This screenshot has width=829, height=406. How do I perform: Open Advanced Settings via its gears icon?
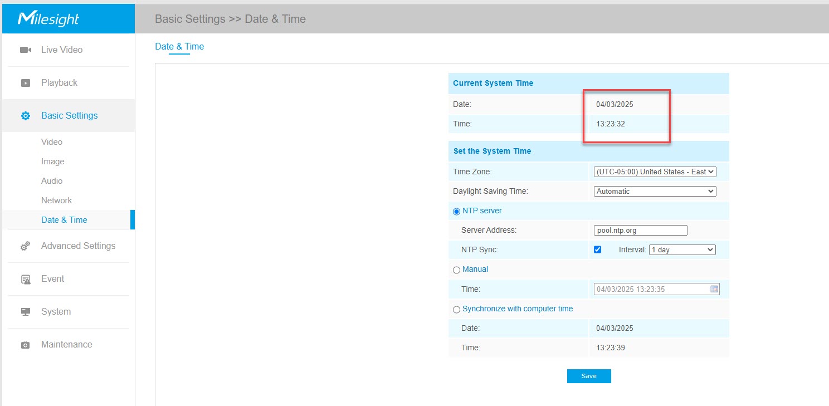(25, 246)
